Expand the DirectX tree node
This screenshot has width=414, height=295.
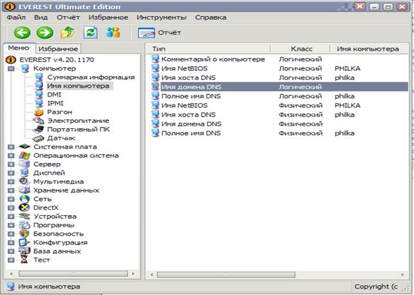11,208
